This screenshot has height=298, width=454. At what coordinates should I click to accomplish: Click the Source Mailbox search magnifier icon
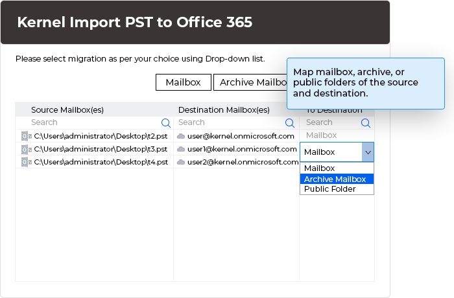166,123
